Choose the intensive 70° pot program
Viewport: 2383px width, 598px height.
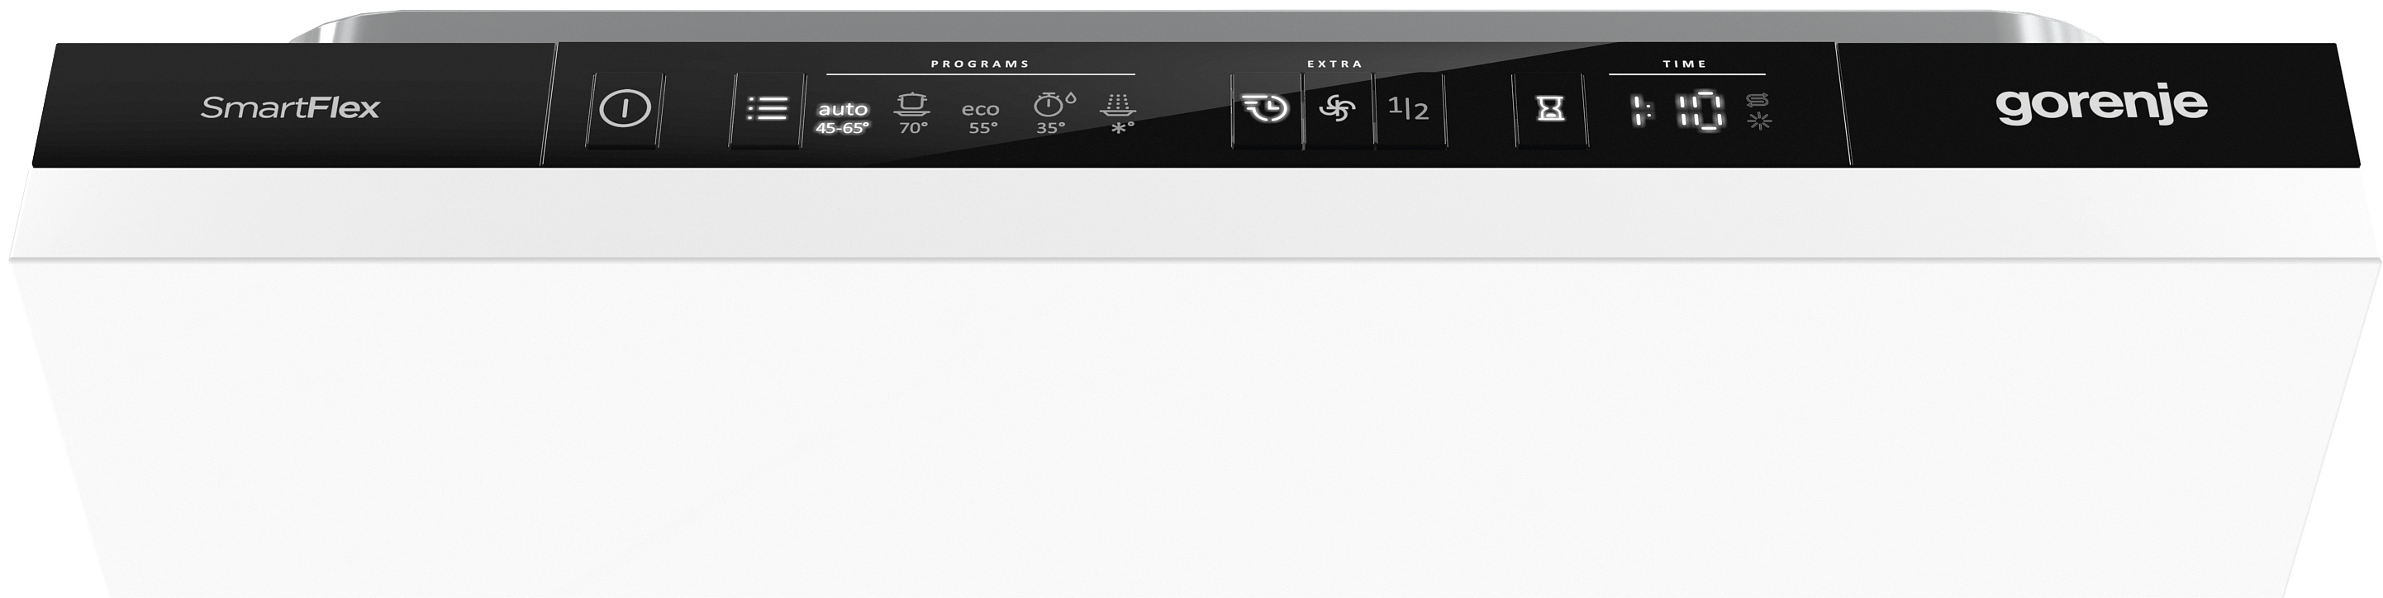[x=912, y=114]
